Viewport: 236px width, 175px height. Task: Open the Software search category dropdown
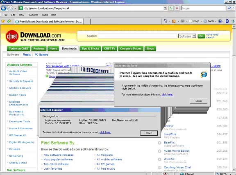point(187,36)
